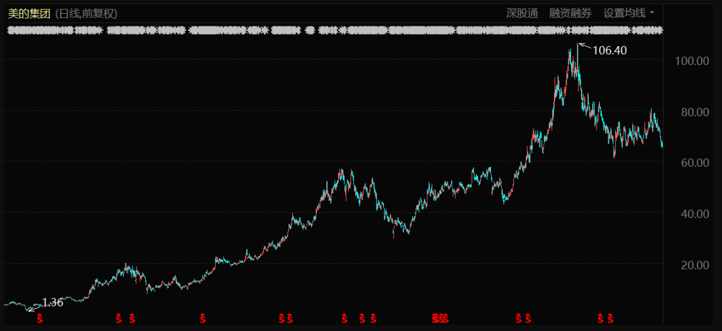
Task: Click the third red S marker from left
Action: pyautogui.click(x=133, y=319)
